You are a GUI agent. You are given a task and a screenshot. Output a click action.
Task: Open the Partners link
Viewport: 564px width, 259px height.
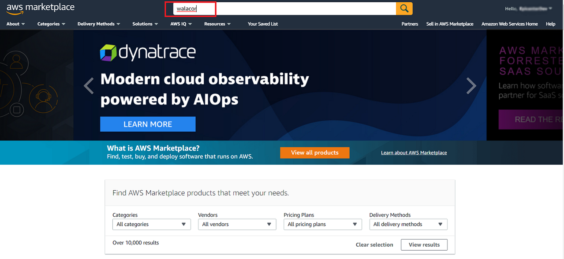click(410, 24)
